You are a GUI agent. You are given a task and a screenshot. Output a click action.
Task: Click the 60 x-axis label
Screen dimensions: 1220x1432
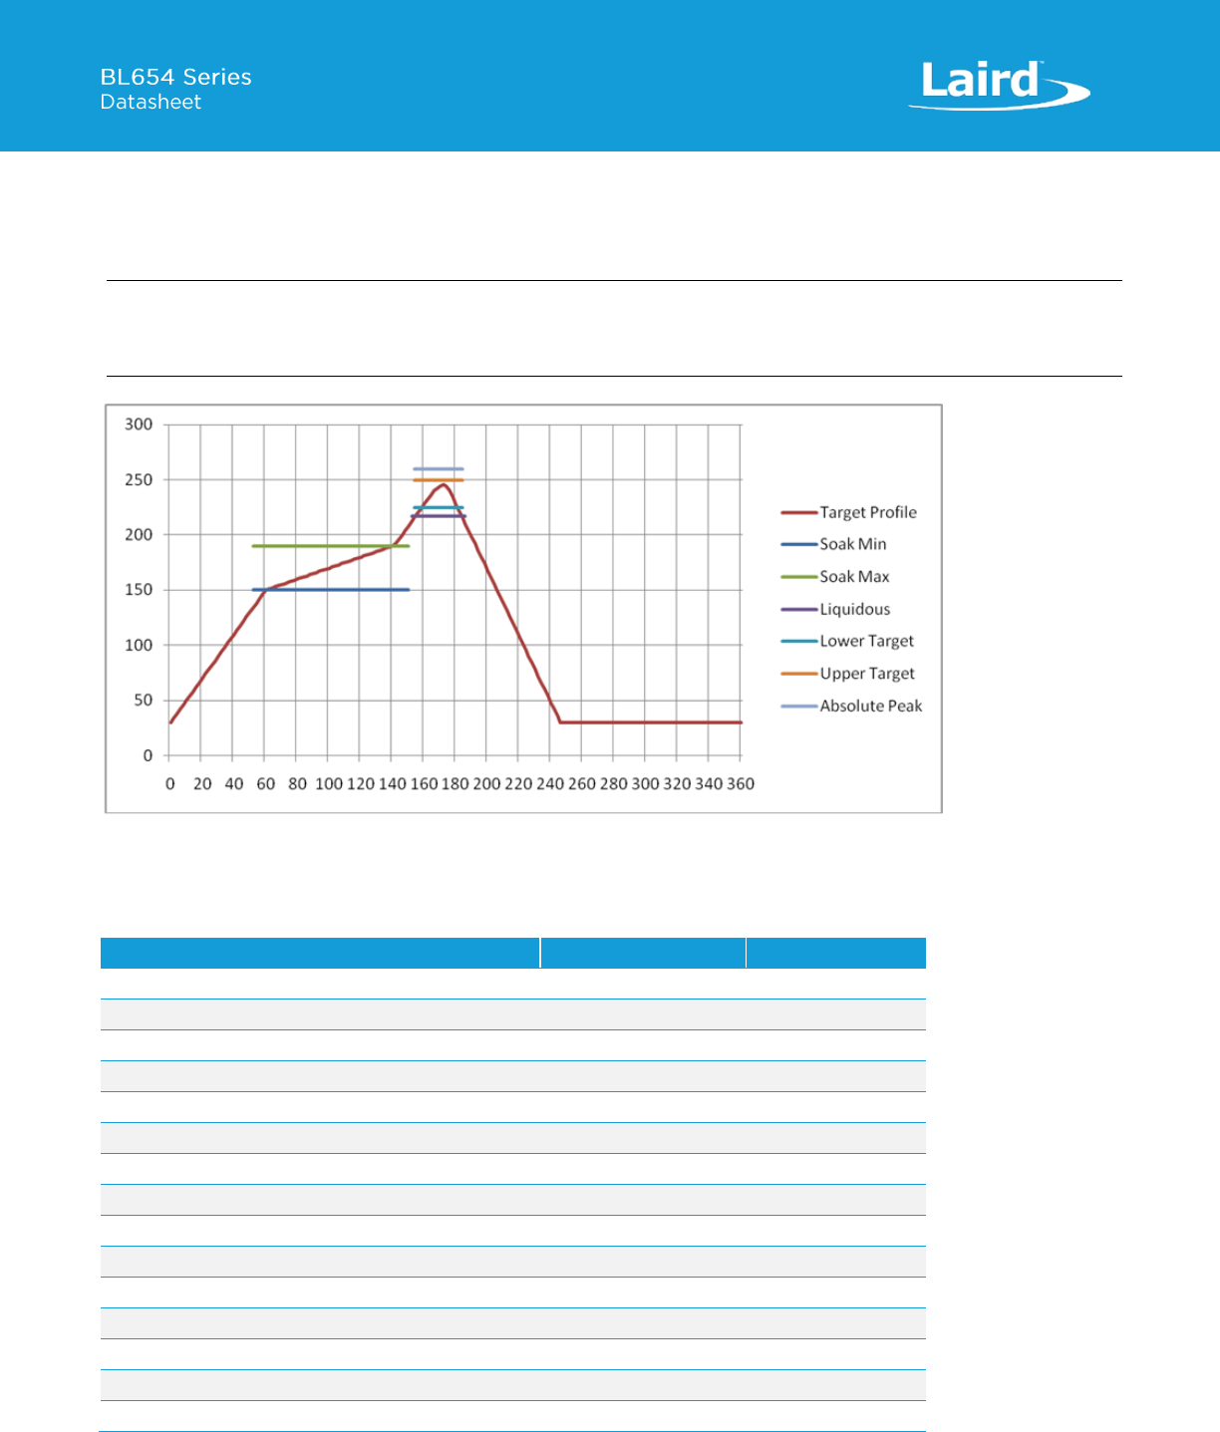coord(266,784)
